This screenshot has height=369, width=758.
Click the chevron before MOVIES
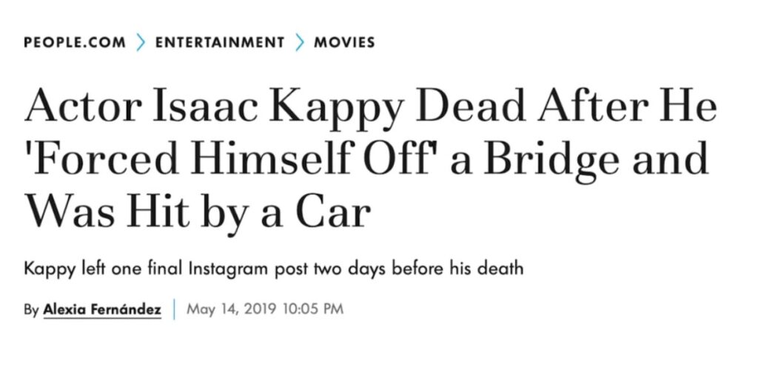tap(299, 42)
